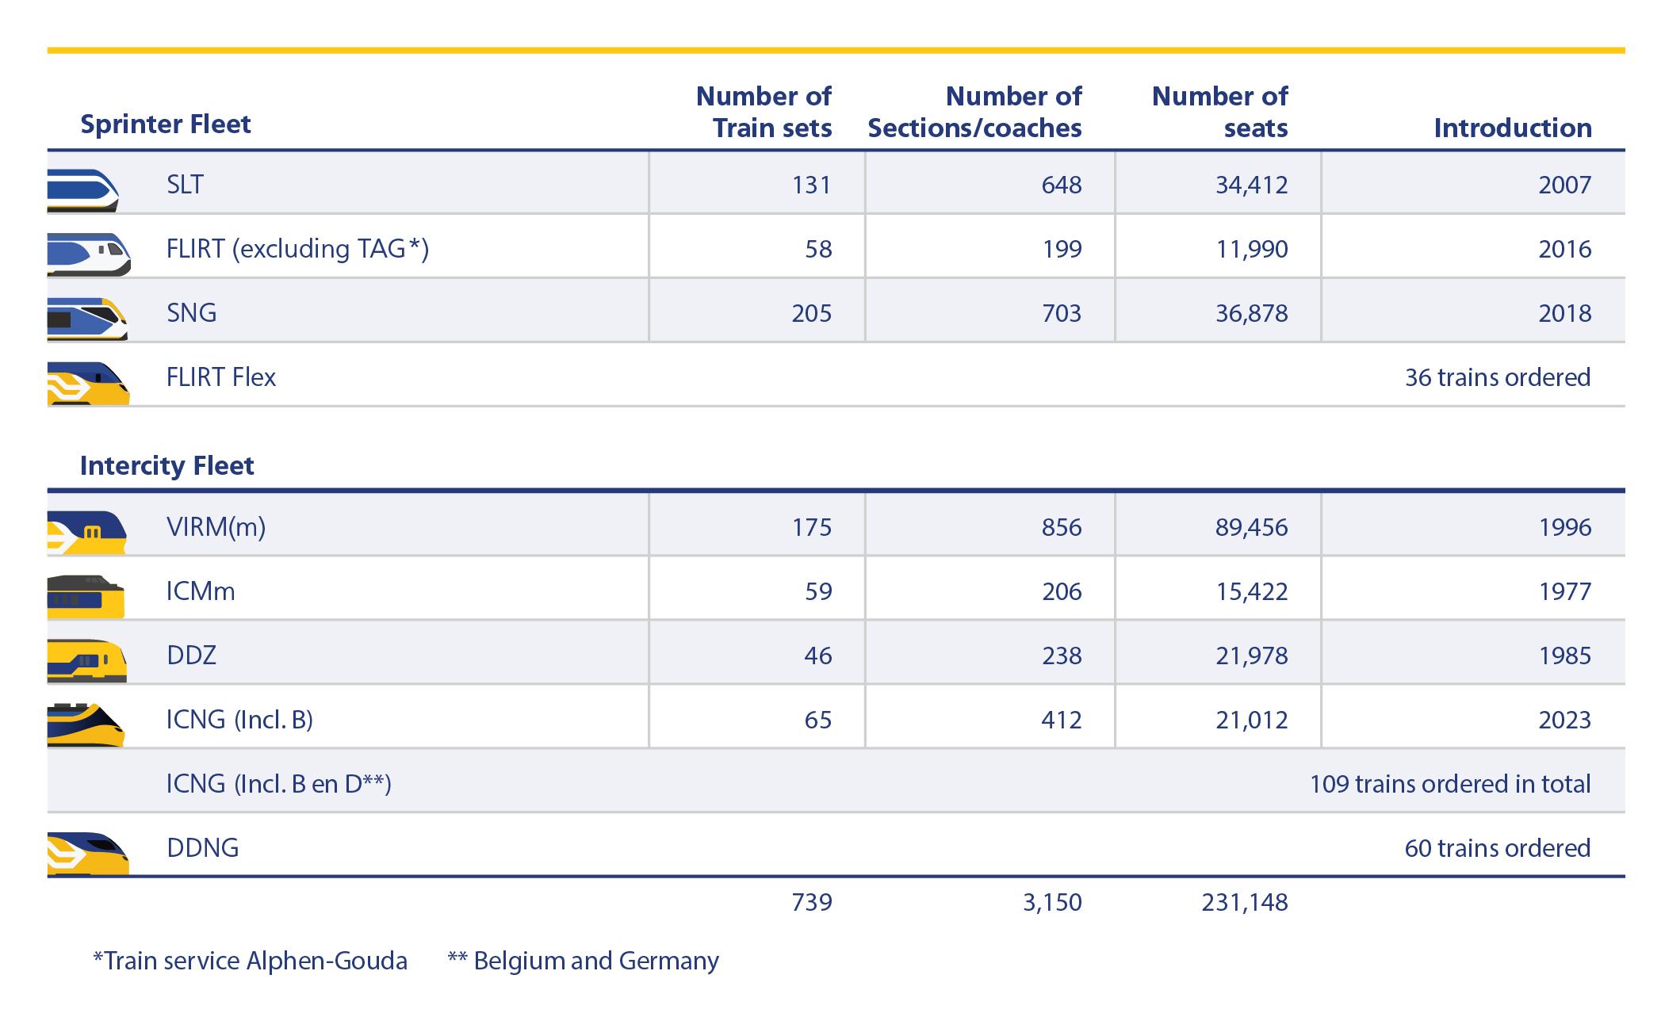Click the FLIRT Flex train icon
This screenshot has height=1013, width=1665.
(x=88, y=383)
